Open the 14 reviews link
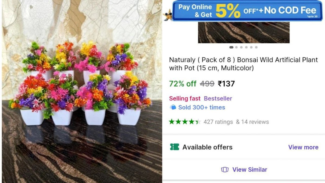This screenshot has width=325, height=183. click(x=254, y=122)
